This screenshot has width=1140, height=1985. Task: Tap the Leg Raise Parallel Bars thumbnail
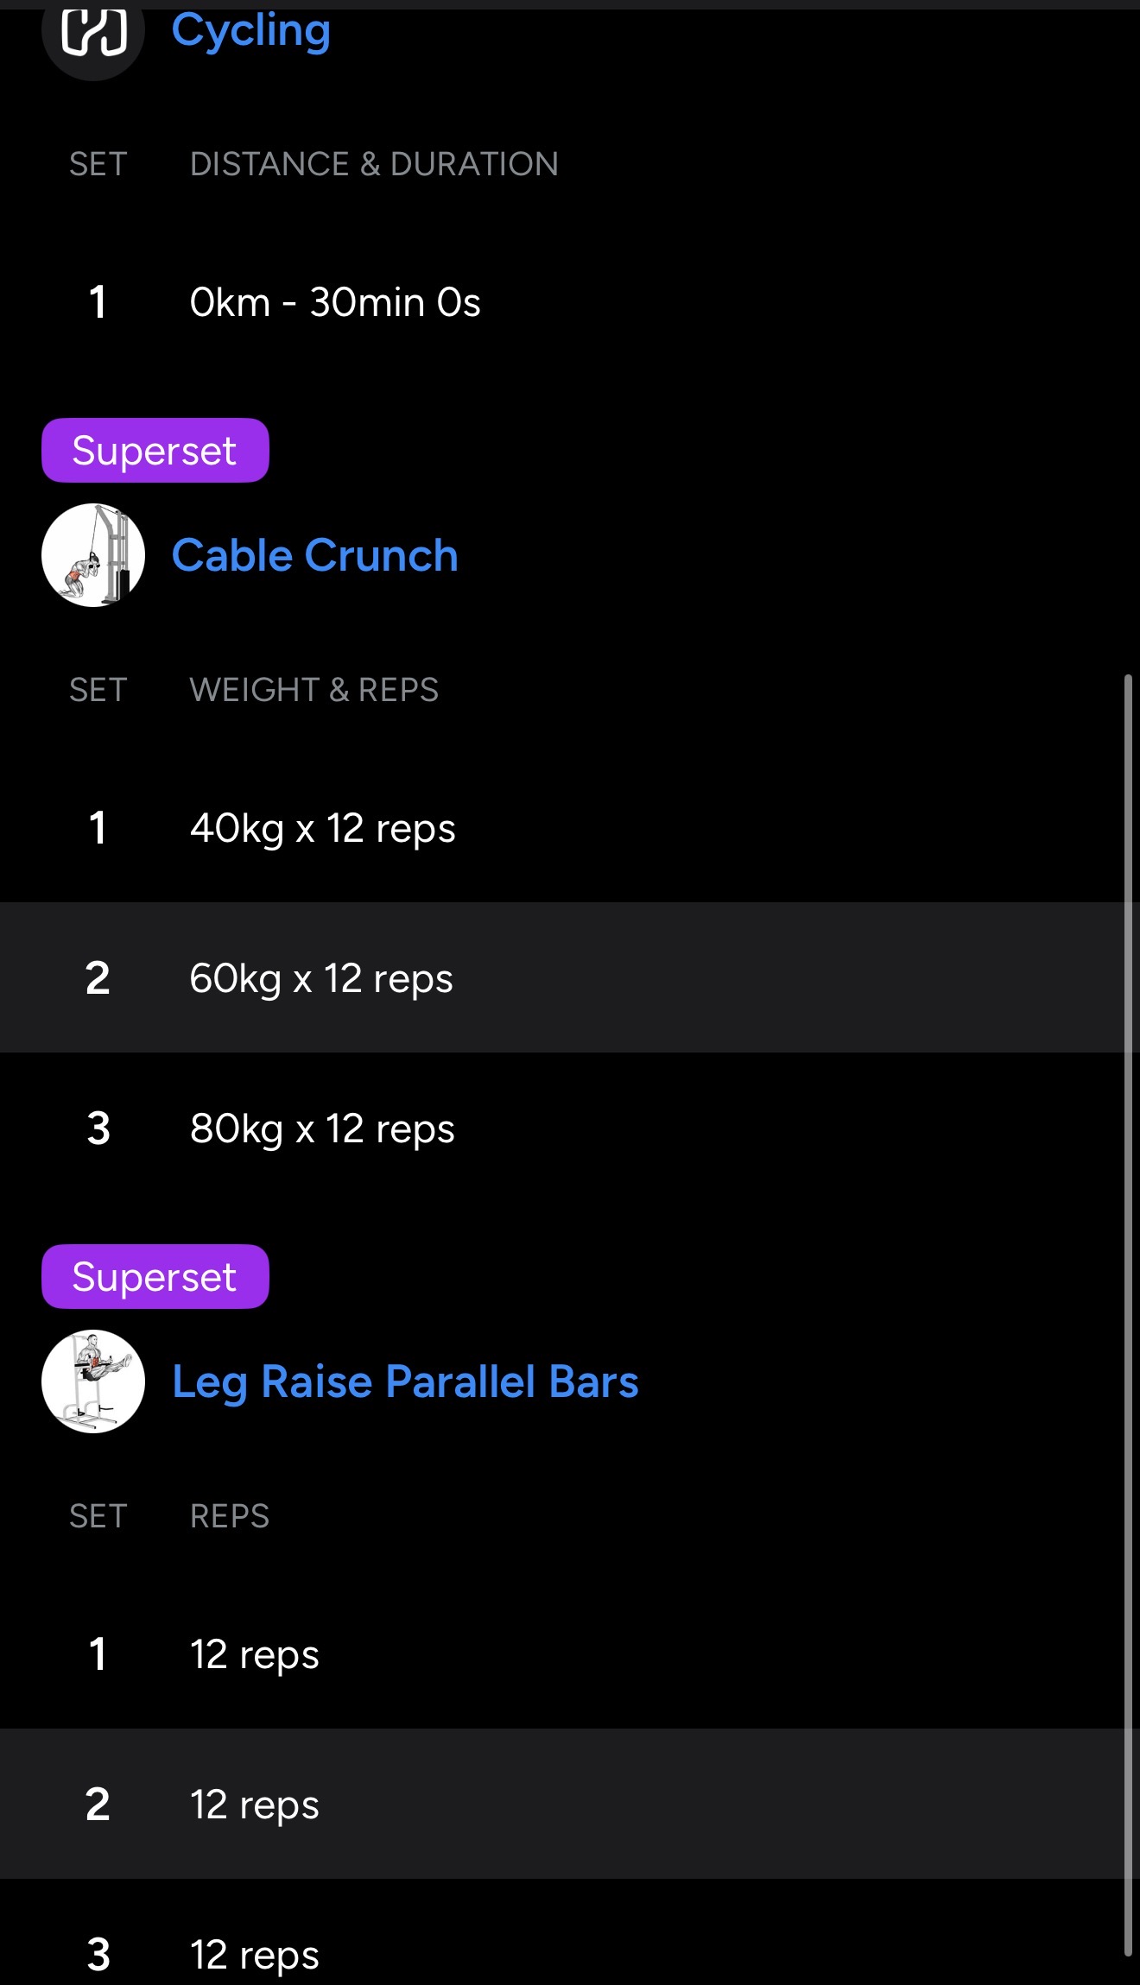[x=93, y=1381]
